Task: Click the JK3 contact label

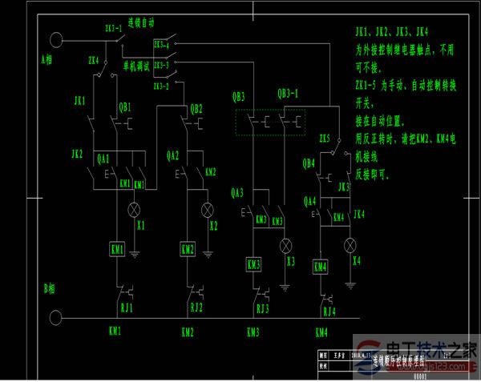Action: [x=344, y=187]
